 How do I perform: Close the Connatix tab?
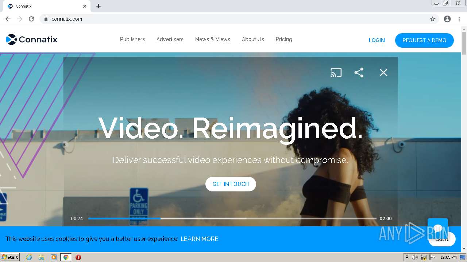(x=85, y=6)
